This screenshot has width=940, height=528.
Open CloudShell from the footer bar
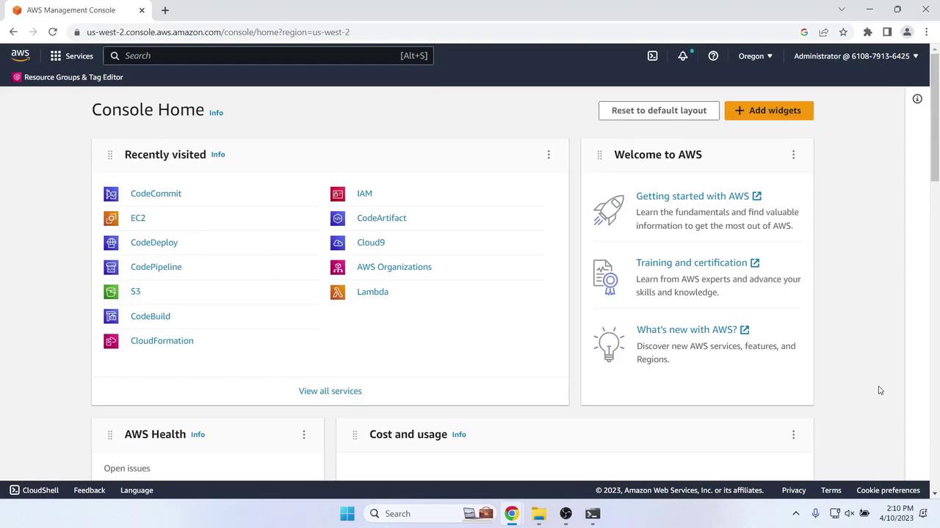point(34,490)
